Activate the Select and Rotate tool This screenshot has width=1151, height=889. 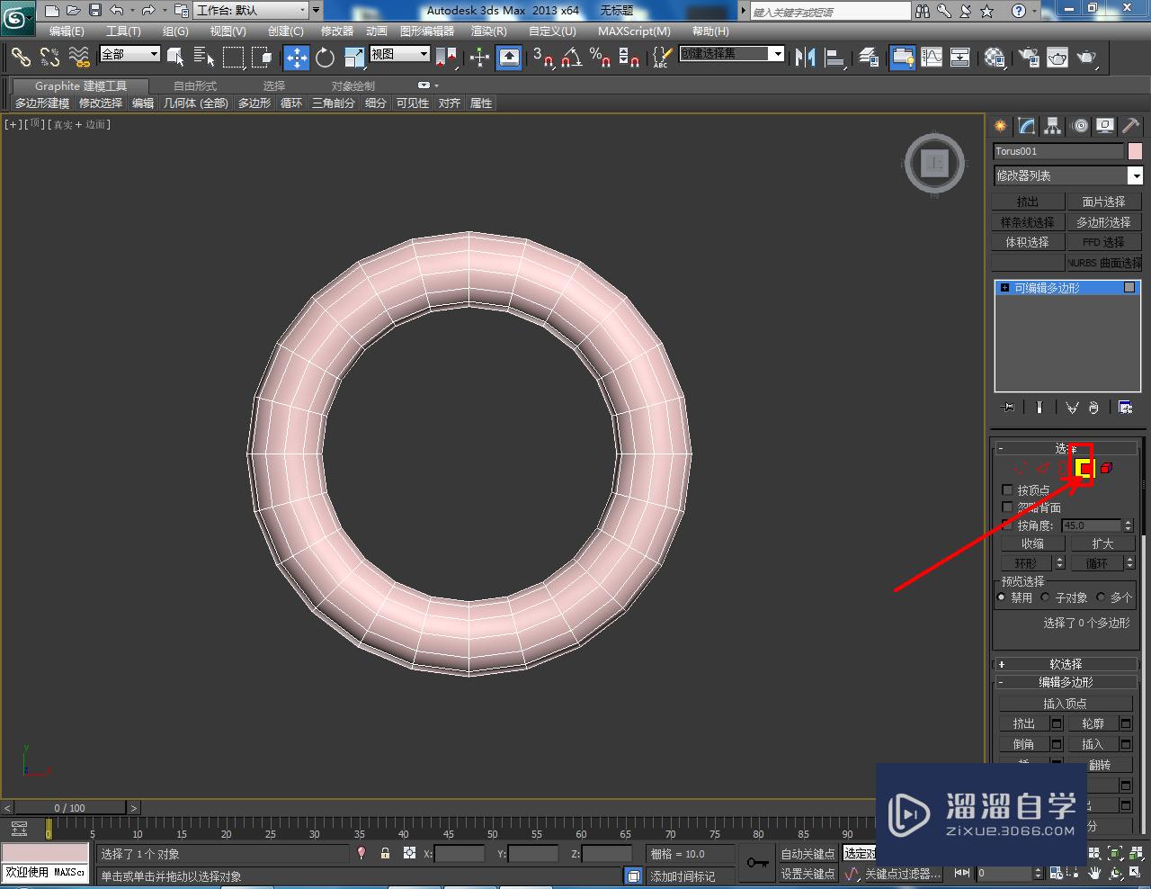[x=325, y=58]
